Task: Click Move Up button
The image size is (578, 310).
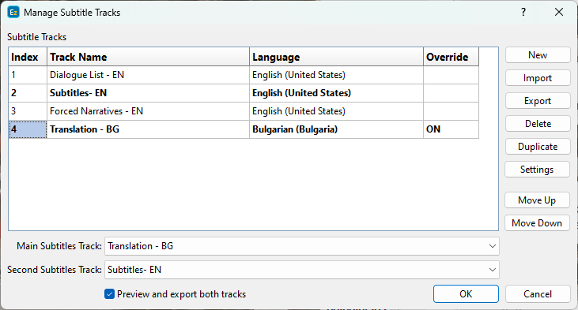Action: click(537, 200)
